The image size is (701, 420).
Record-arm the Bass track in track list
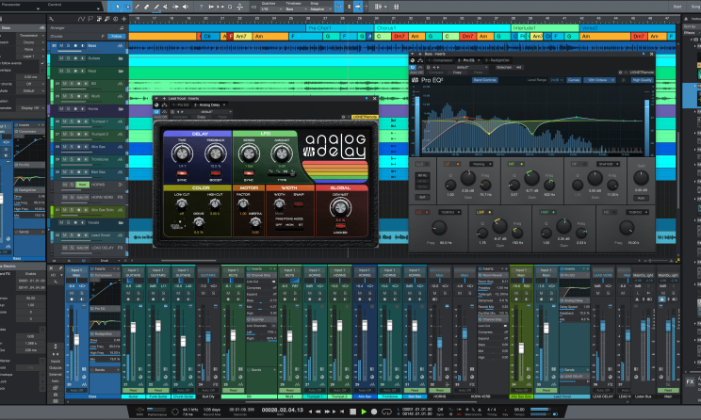(x=75, y=45)
